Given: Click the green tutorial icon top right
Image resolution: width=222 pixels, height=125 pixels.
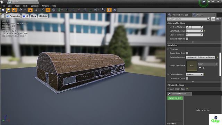Looking at the screenshot, I should coord(204,2).
